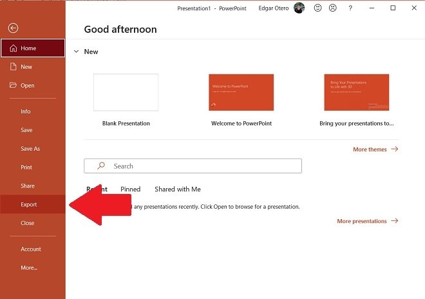Switch to Shared with Me tab
This screenshot has height=299, width=425.
[178, 189]
